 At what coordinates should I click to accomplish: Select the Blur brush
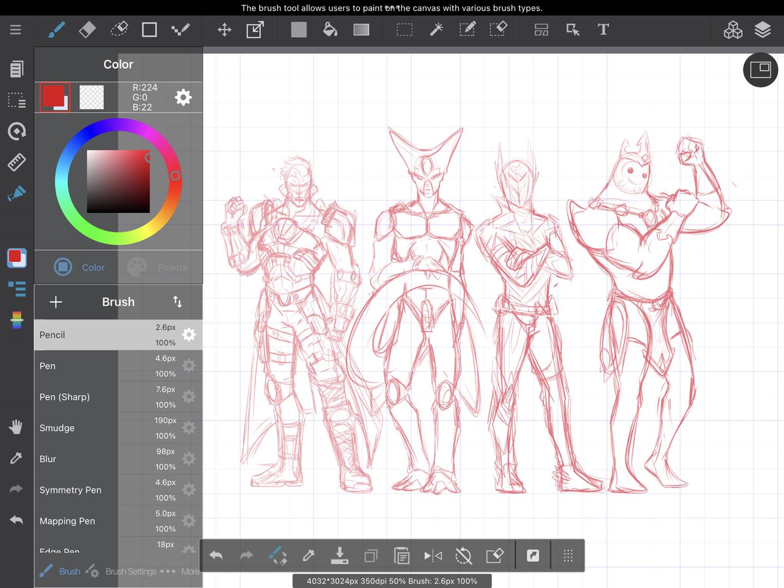click(x=118, y=459)
